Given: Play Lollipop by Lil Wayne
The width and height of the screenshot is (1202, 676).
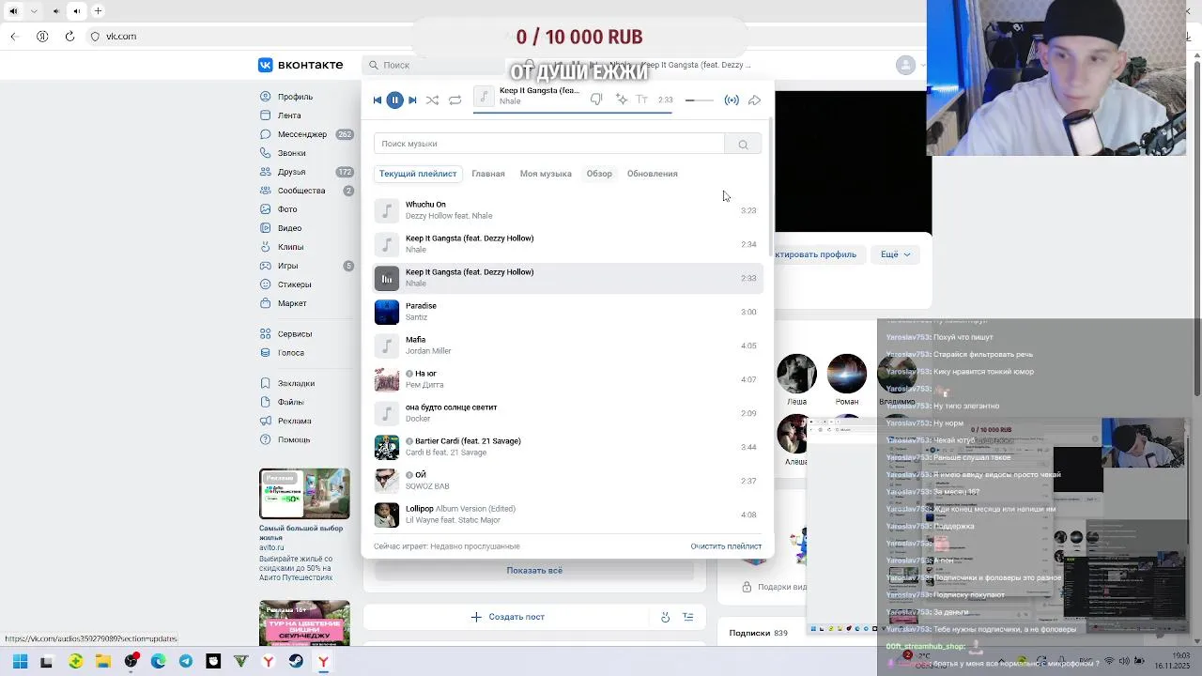Looking at the screenshot, I should (568, 515).
